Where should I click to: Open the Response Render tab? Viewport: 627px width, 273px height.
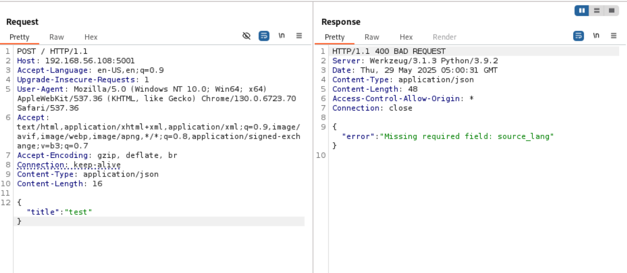445,37
